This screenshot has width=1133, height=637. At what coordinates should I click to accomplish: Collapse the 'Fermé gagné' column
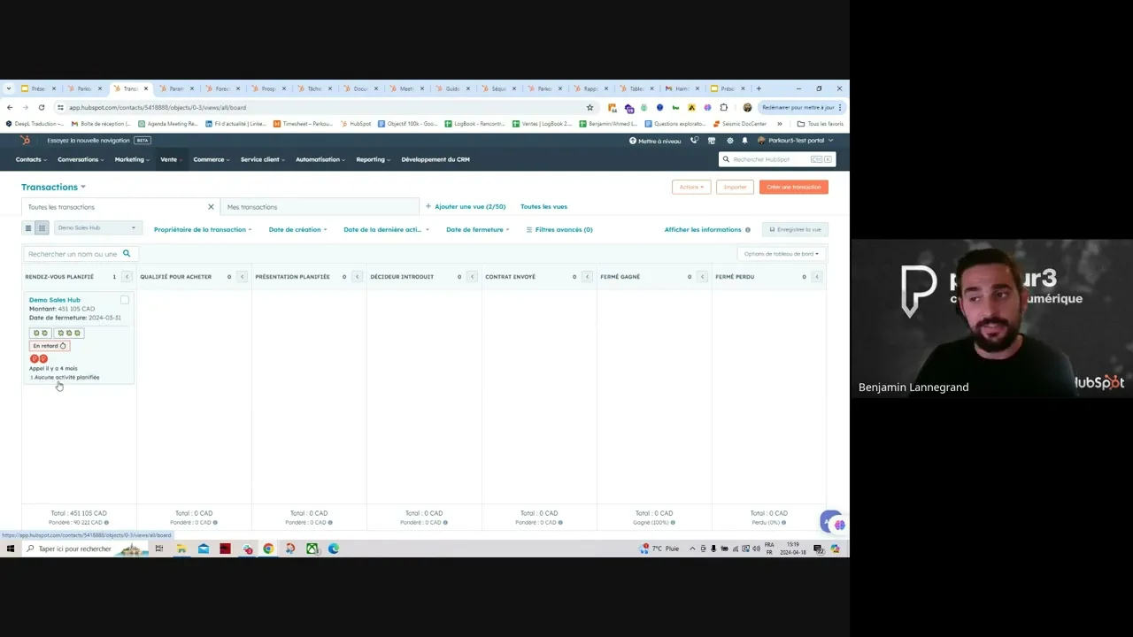702,277
